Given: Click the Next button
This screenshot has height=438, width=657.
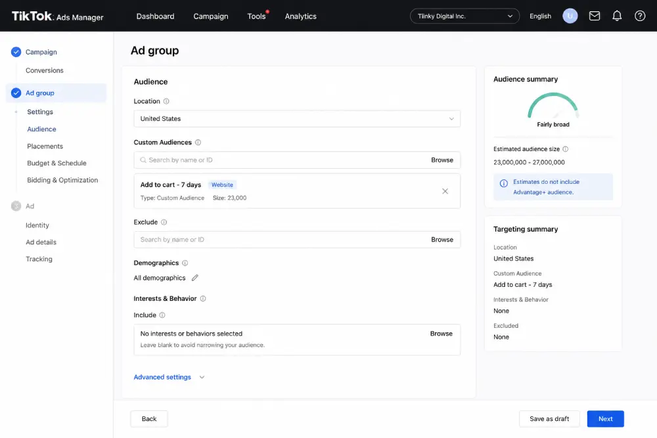Looking at the screenshot, I should click(605, 419).
